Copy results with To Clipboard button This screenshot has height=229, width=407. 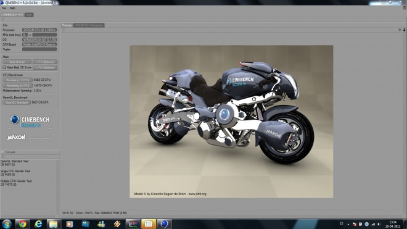point(45,62)
